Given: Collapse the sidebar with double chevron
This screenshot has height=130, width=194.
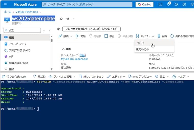Looking at the screenshot, I should click(x=50, y=30).
